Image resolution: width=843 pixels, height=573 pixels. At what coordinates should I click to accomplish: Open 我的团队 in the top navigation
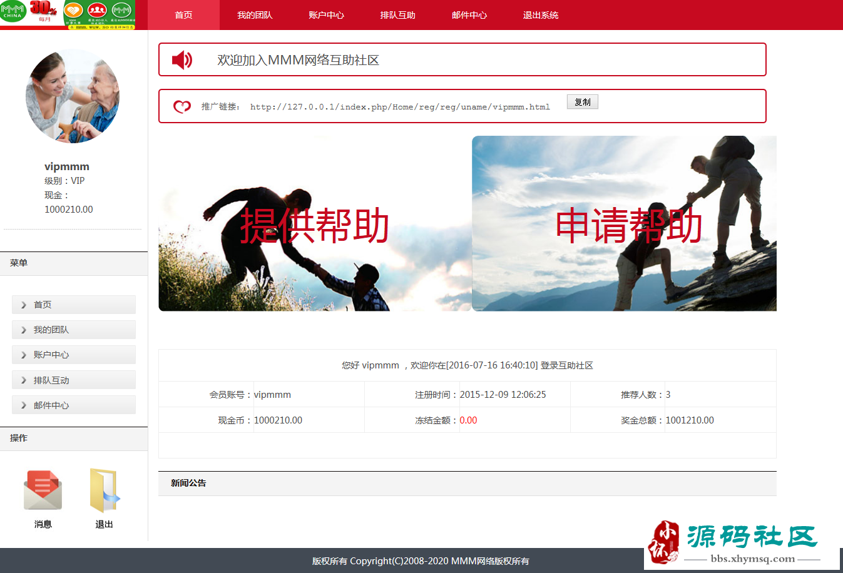point(255,15)
